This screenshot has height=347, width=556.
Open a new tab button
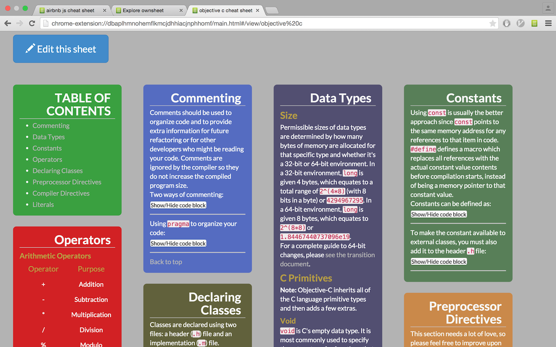272,10
